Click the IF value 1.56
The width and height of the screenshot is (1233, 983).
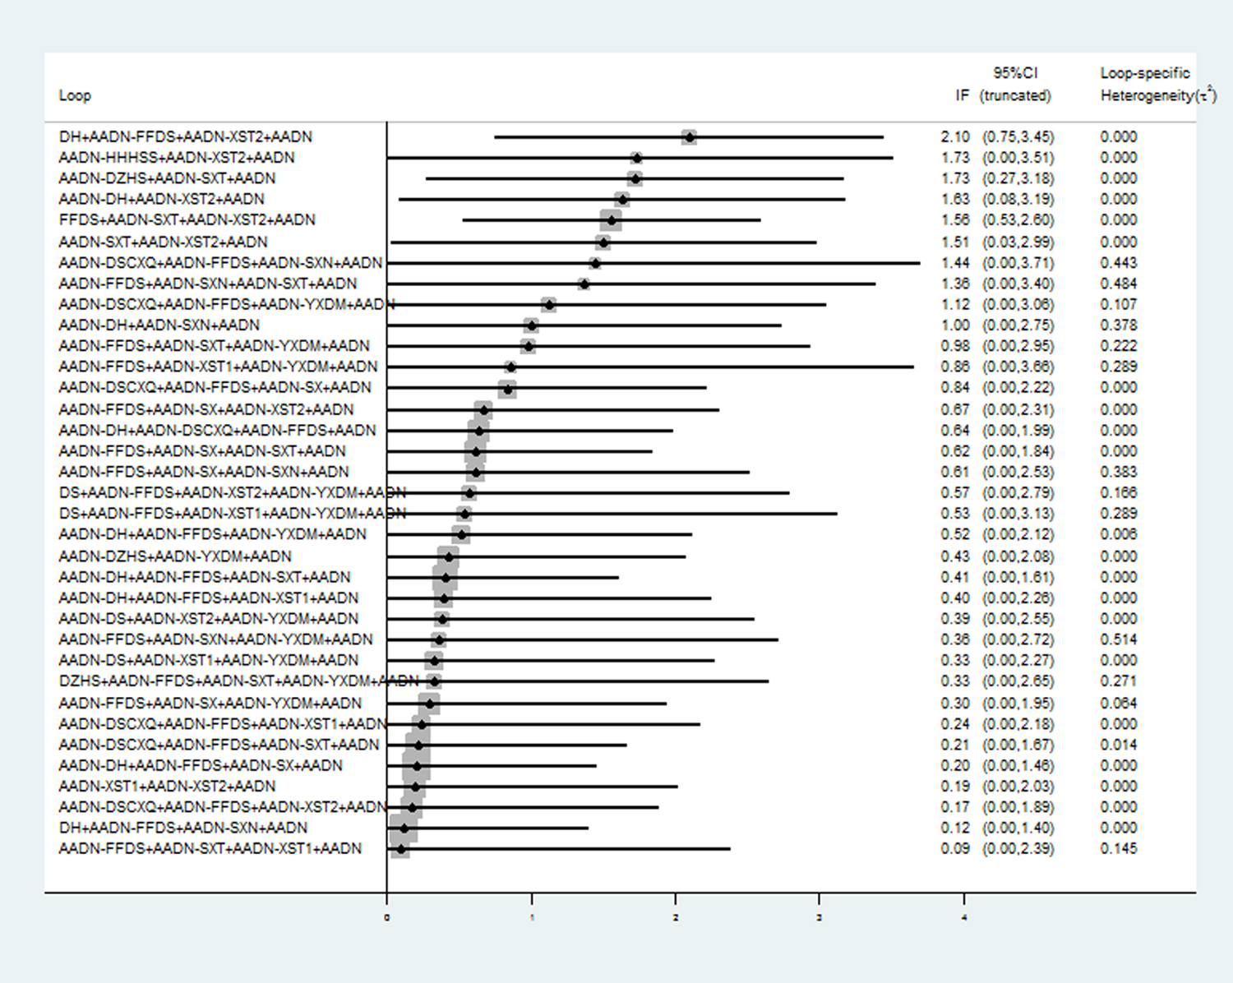[x=955, y=219]
